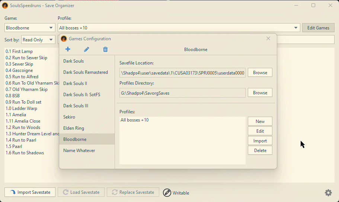Click the pencil edit game icon

(86, 49)
